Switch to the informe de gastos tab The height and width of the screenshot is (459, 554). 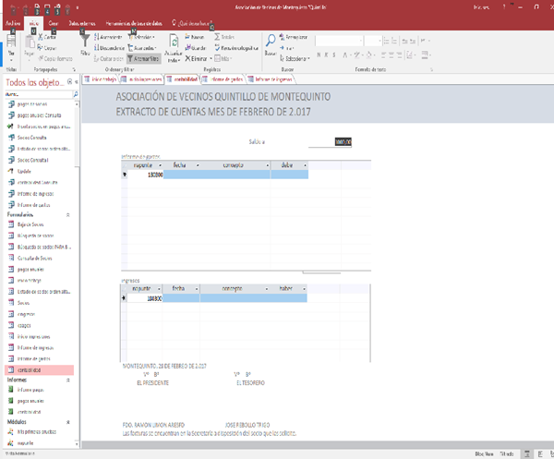[x=224, y=79]
